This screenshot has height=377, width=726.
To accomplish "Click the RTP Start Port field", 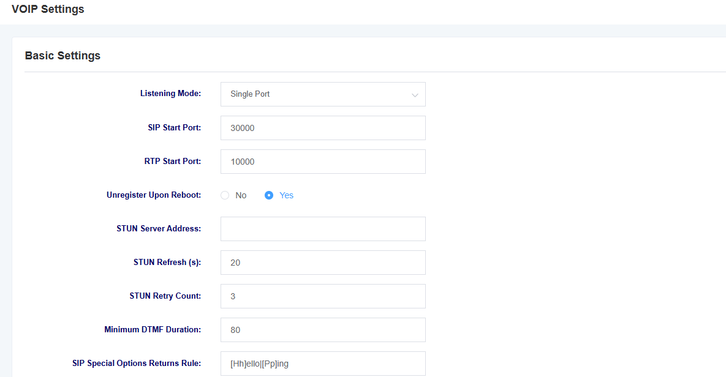I will [323, 162].
